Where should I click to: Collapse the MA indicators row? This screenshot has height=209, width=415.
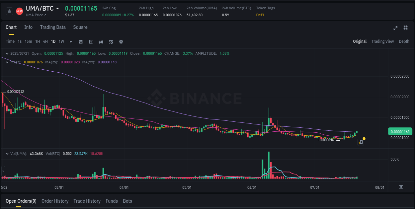pyautogui.click(x=7, y=62)
